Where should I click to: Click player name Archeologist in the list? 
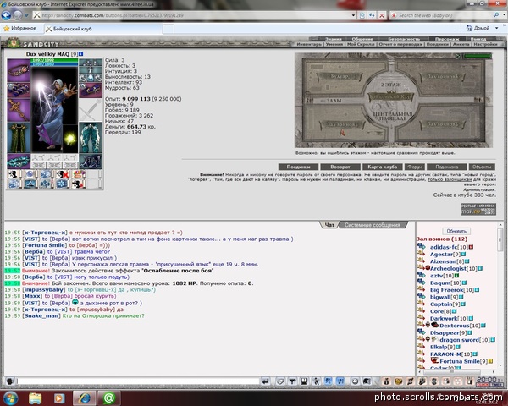(x=449, y=268)
